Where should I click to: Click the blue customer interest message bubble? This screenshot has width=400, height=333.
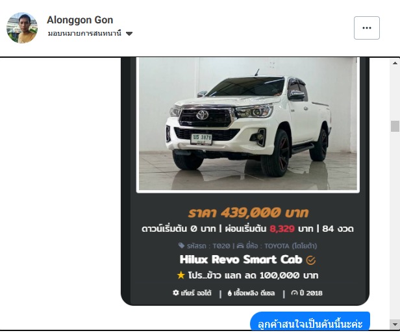[x=310, y=321]
